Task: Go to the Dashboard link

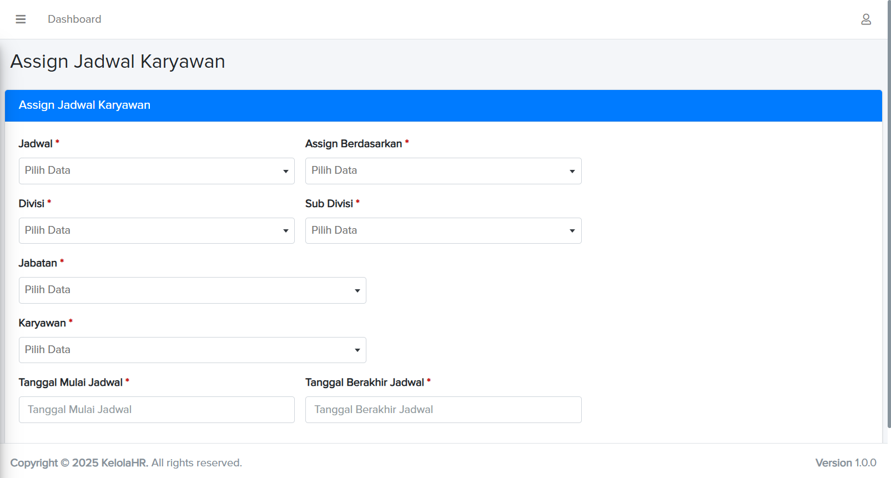Action: coord(74,19)
